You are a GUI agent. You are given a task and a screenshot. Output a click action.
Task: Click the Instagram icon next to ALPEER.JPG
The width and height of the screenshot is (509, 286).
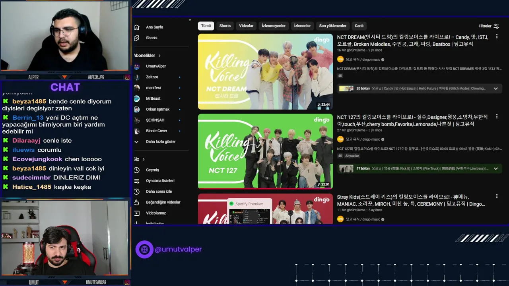click(x=127, y=77)
